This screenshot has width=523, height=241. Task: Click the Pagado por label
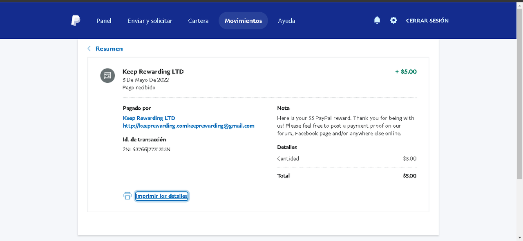point(137,108)
